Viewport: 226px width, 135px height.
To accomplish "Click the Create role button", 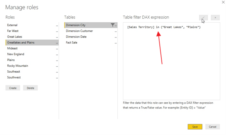I will (x=13, y=88).
